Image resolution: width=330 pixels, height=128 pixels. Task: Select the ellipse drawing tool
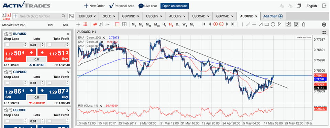tap(273, 24)
